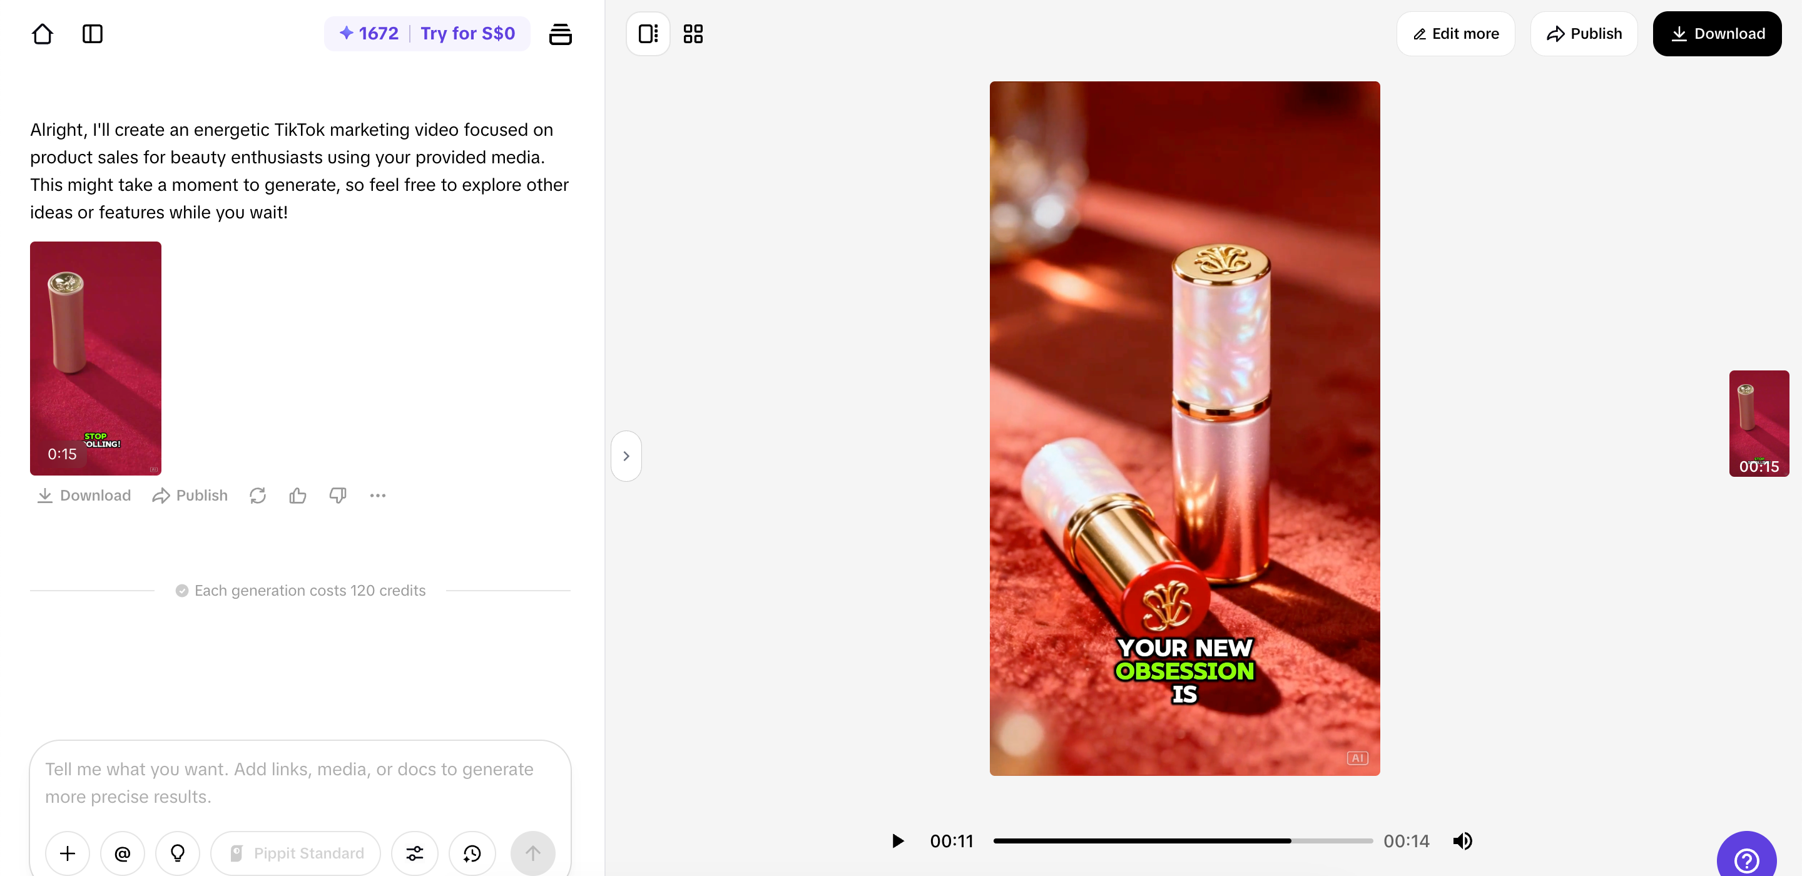
Task: Play the video preview
Action: 897,840
